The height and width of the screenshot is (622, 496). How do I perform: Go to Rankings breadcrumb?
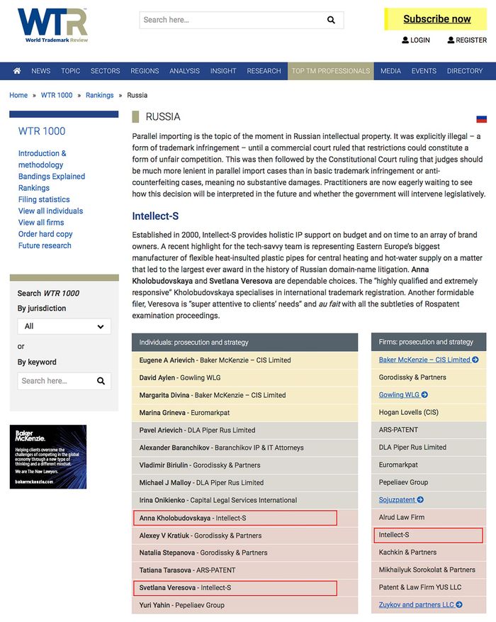point(99,95)
